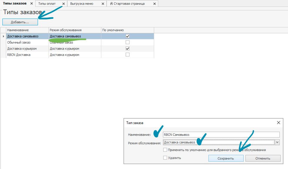Toggle default checkbox for Доставка самовывоз row
Viewport: 288px width, 169px height.
[x=127, y=36]
